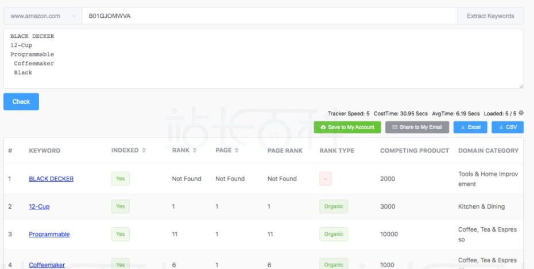Click the Tracker Speed: 5 status text
Screen dimensions: 534x269
pos(349,114)
